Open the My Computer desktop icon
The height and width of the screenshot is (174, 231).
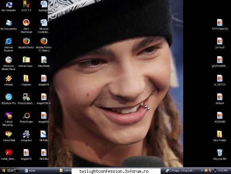pos(8,6)
